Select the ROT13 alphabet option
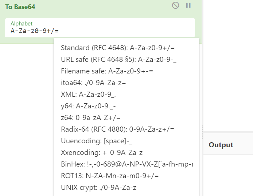Image resolution: width=253 pixels, height=196 pixels. (x=110, y=176)
